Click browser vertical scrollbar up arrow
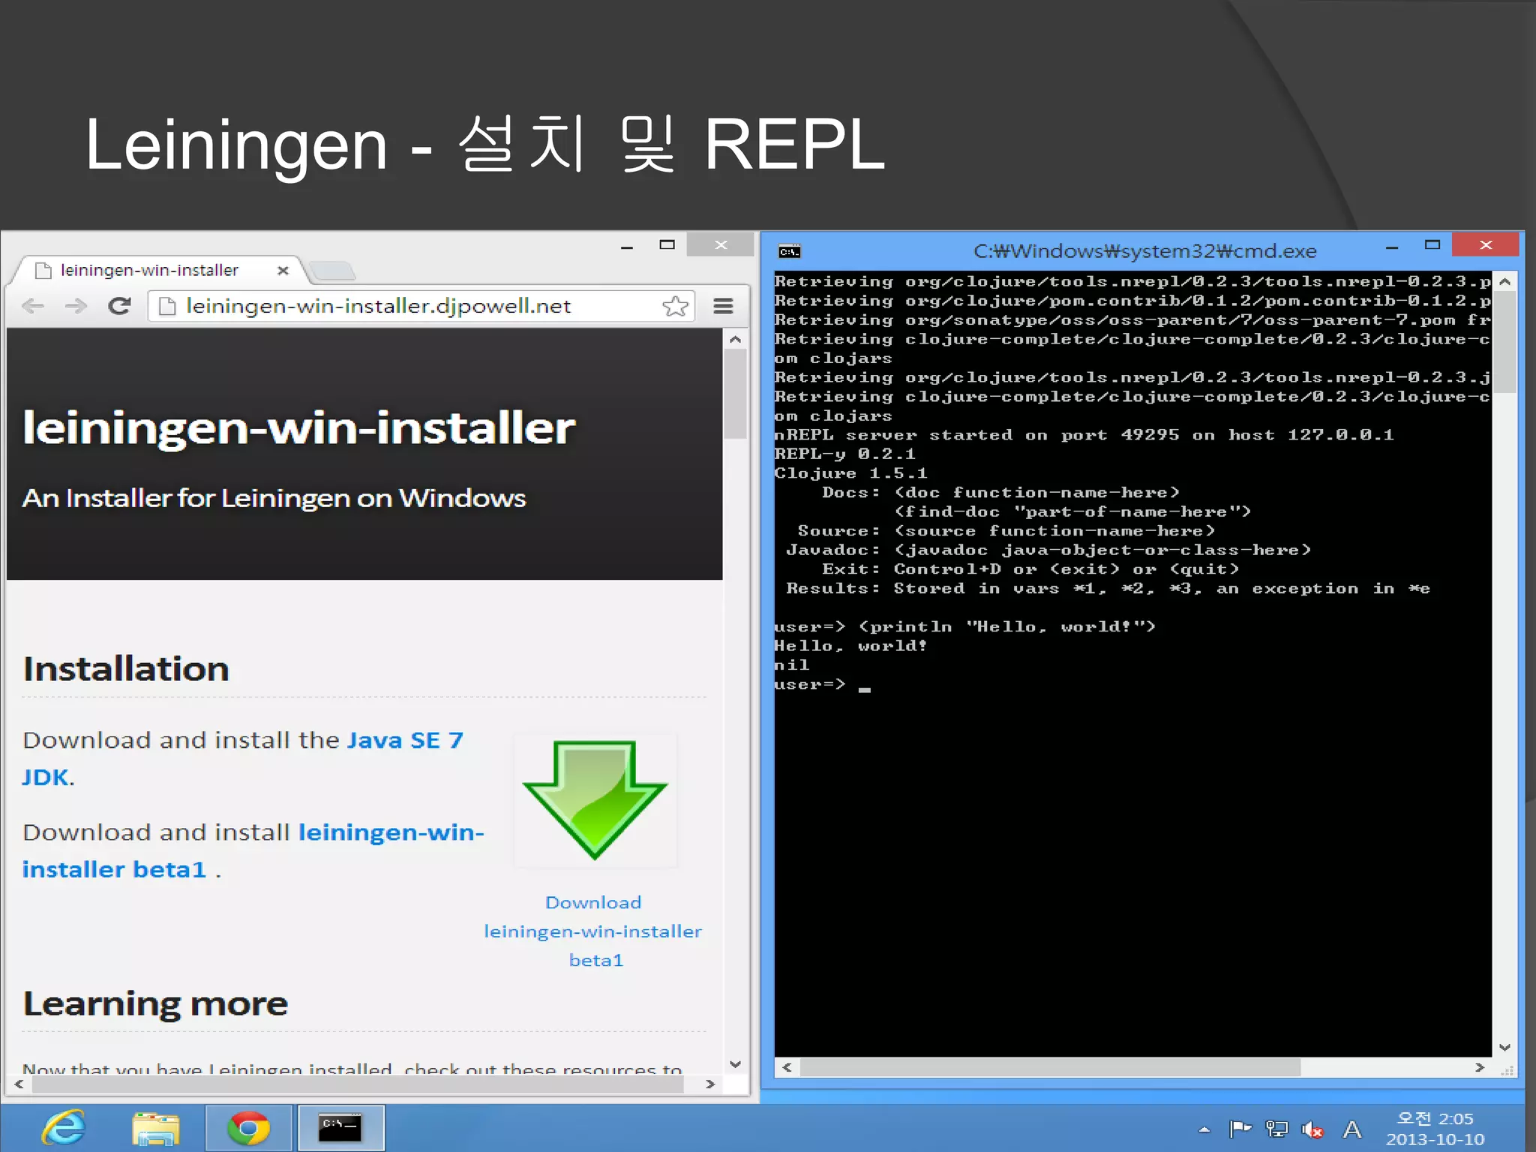This screenshot has height=1152, width=1536. click(x=736, y=340)
